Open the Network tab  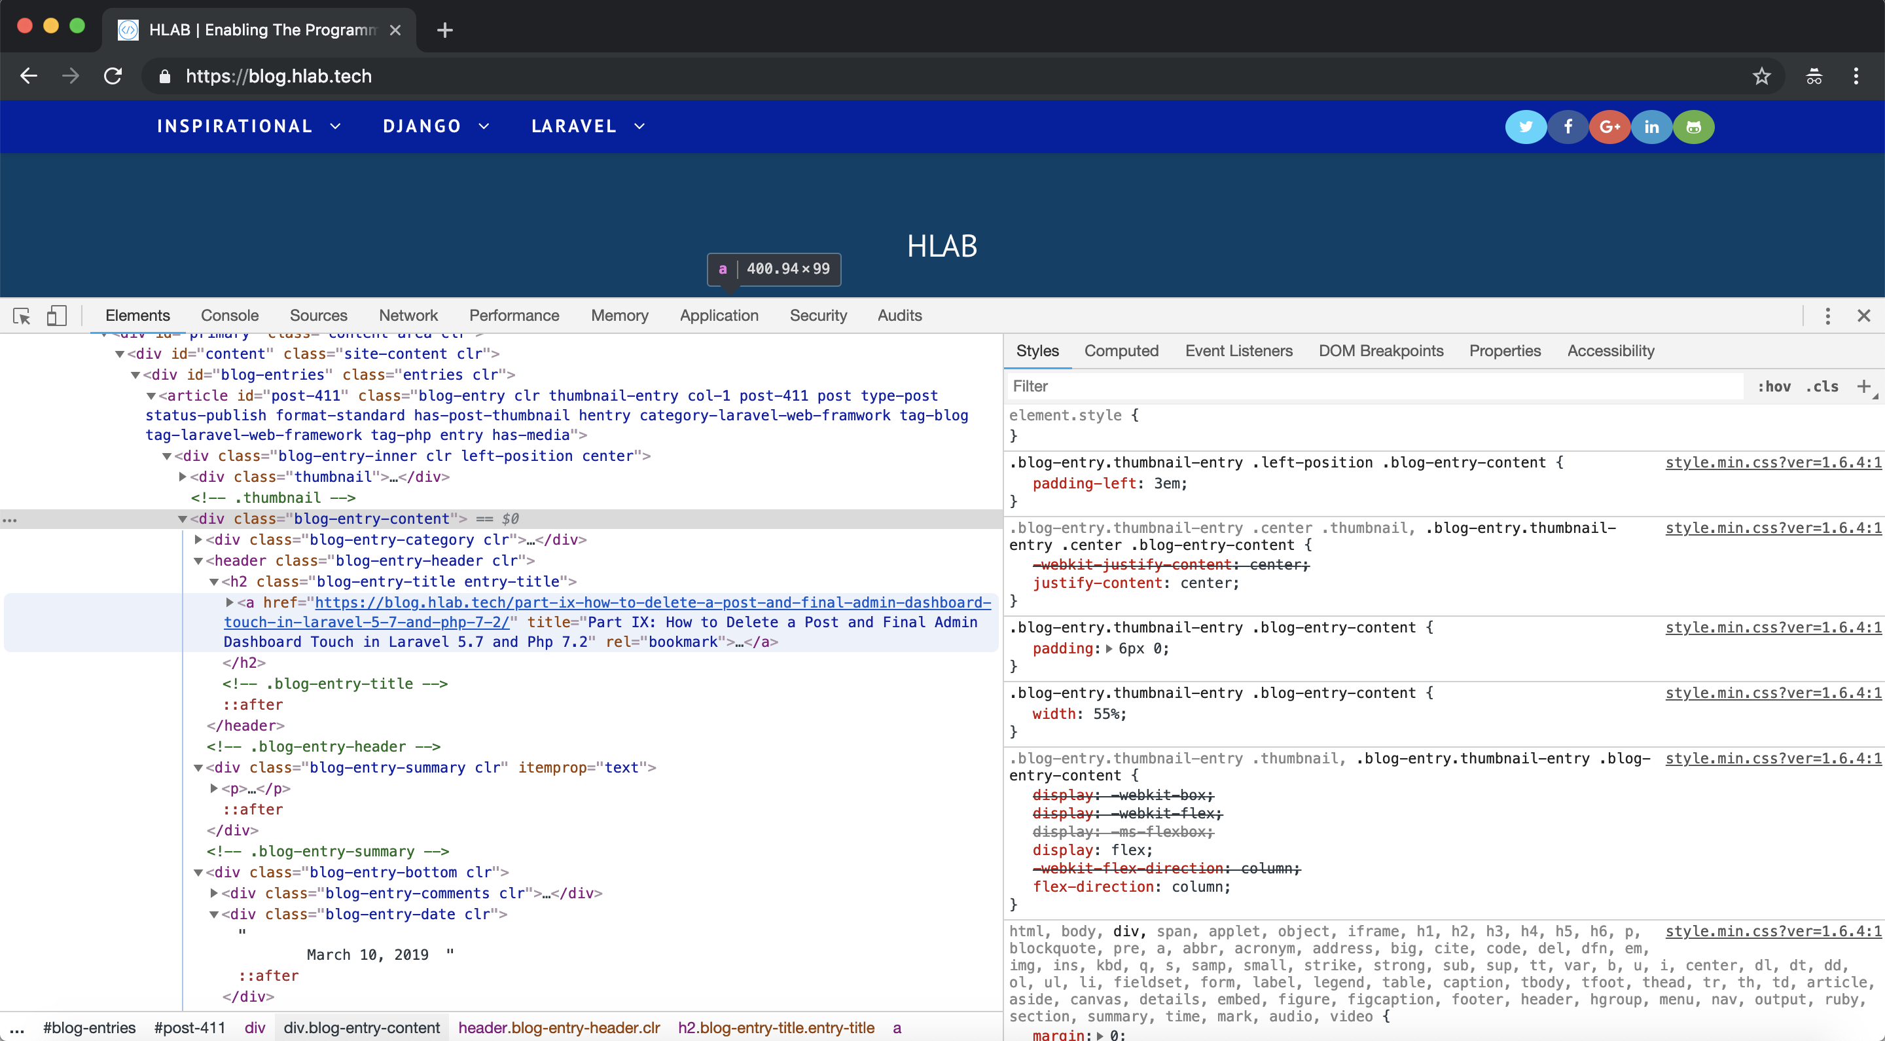coord(408,316)
